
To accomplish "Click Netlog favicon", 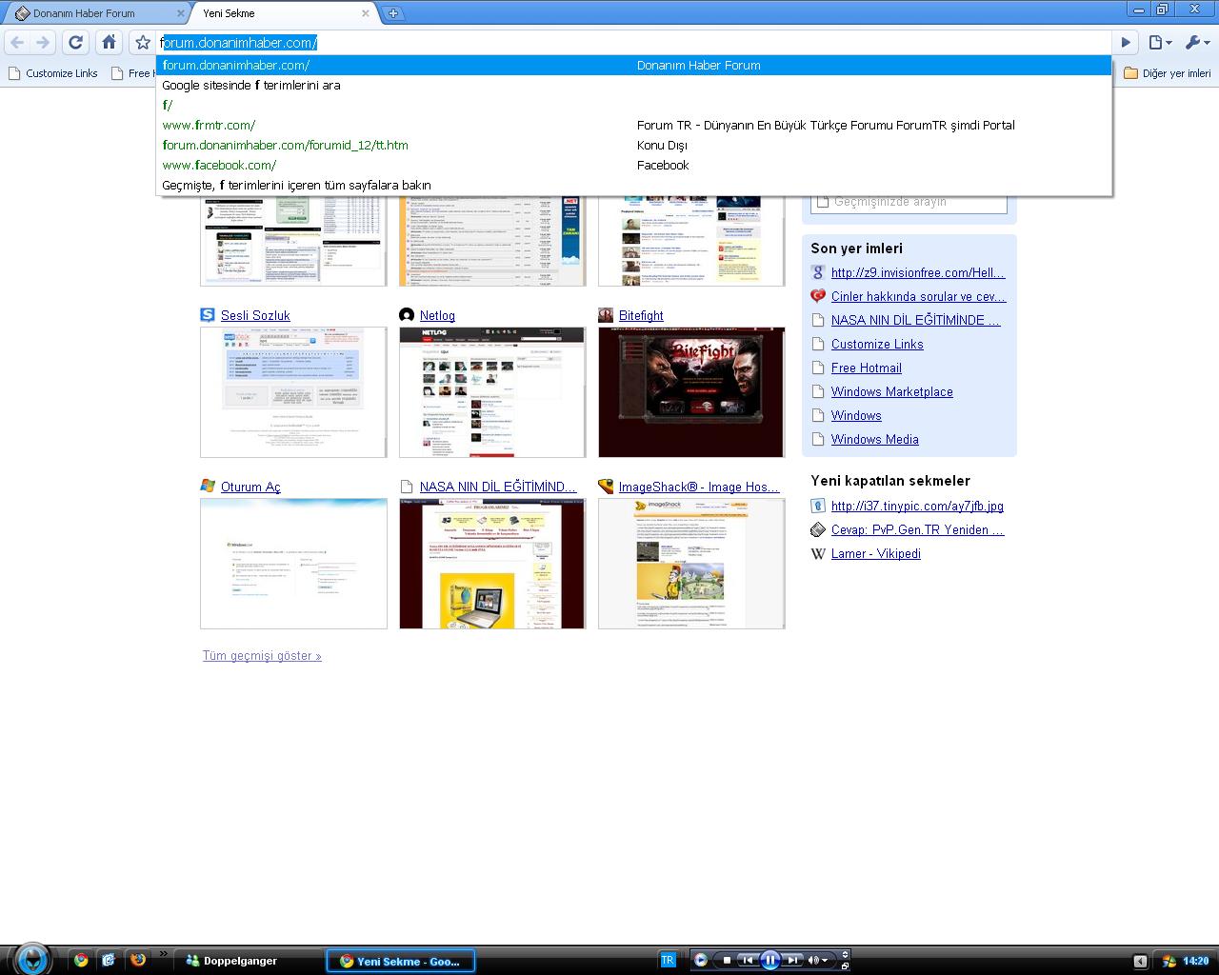I will tap(407, 315).
